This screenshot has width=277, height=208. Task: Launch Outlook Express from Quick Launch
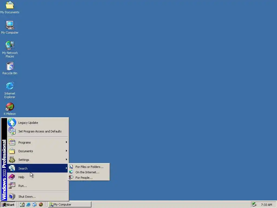34,204
